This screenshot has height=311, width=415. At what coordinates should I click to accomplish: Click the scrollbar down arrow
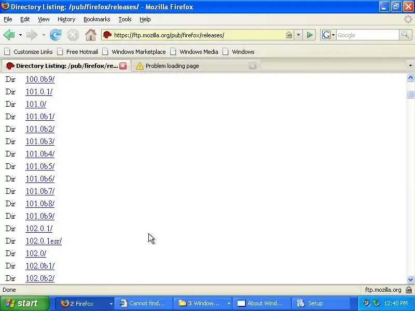pyautogui.click(x=410, y=279)
